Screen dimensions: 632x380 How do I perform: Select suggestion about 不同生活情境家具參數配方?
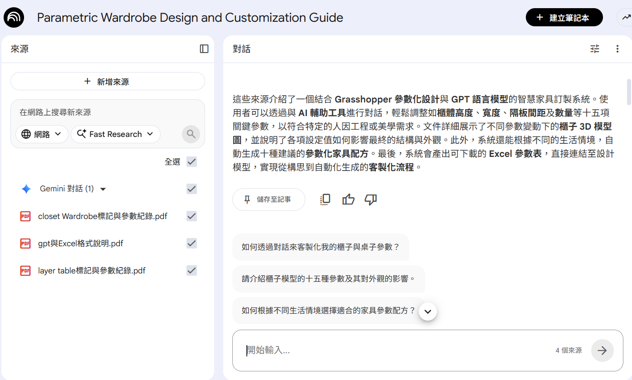(328, 311)
